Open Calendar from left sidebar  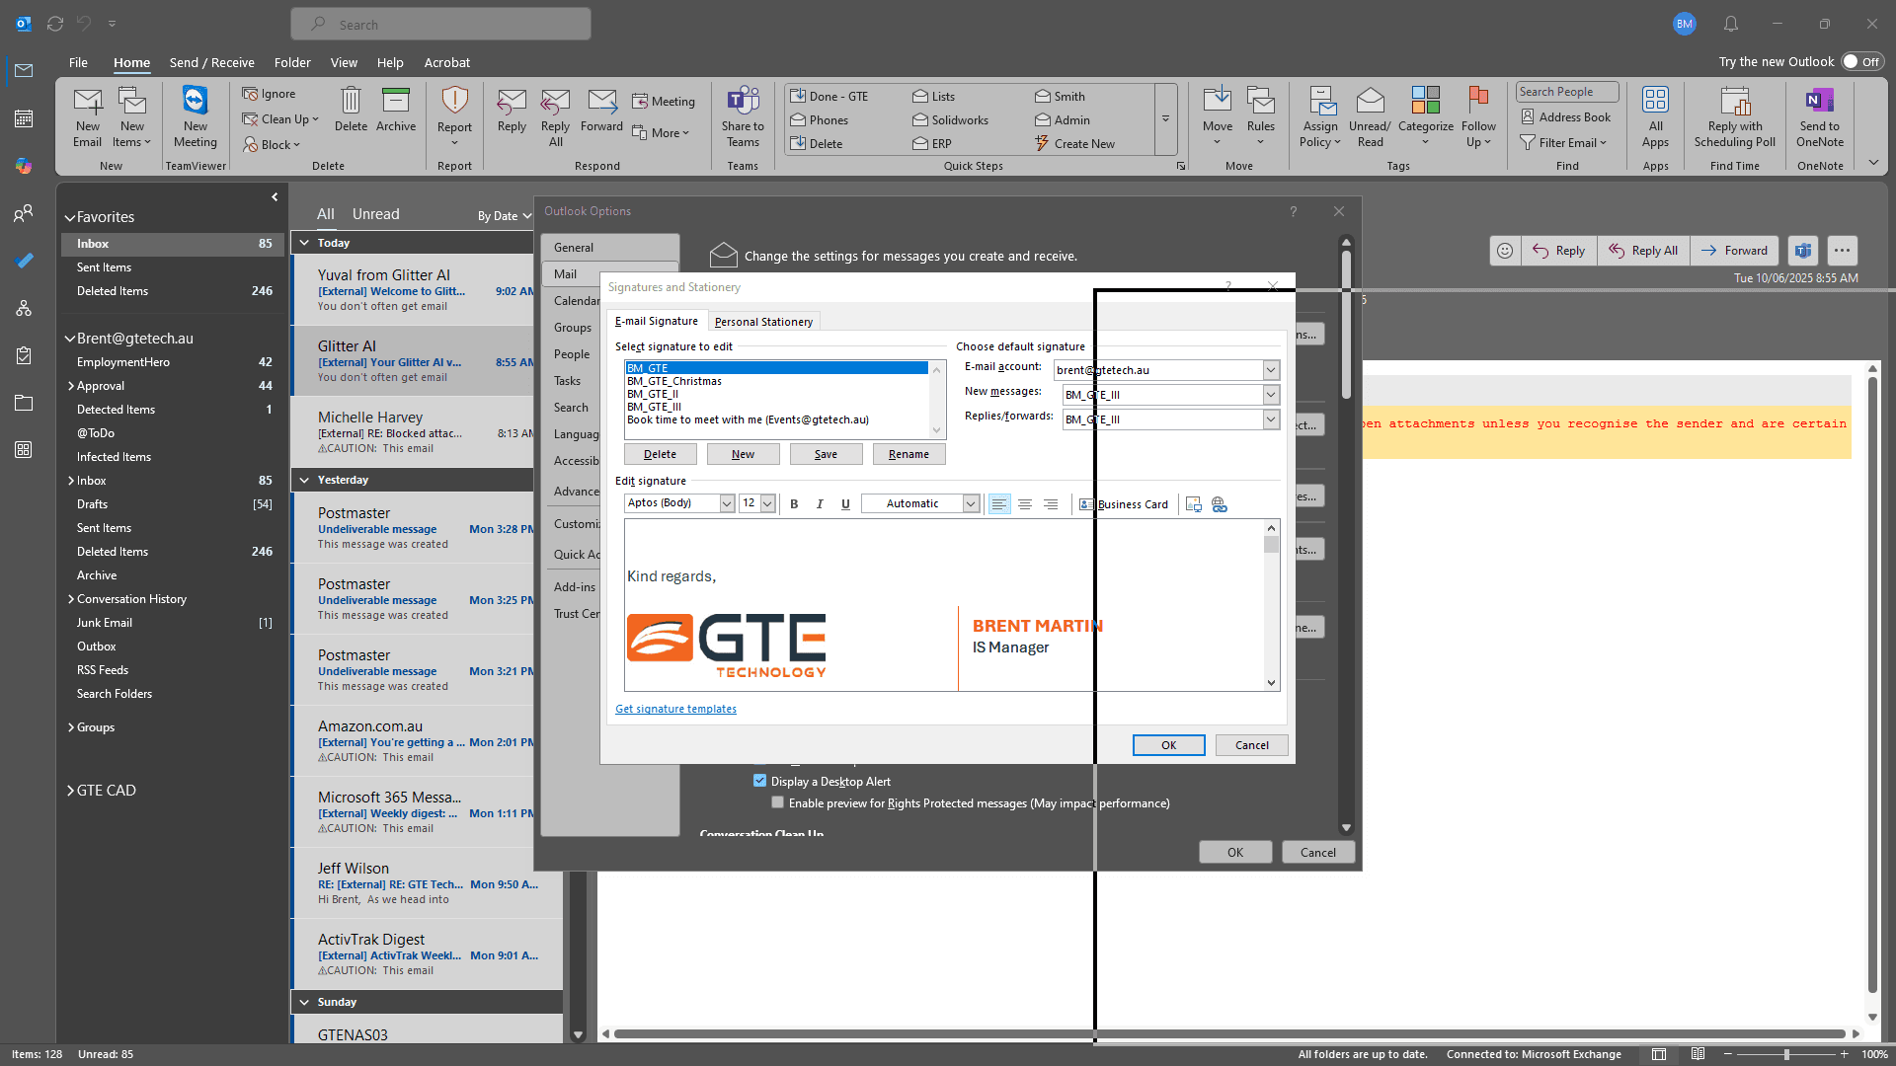click(24, 118)
